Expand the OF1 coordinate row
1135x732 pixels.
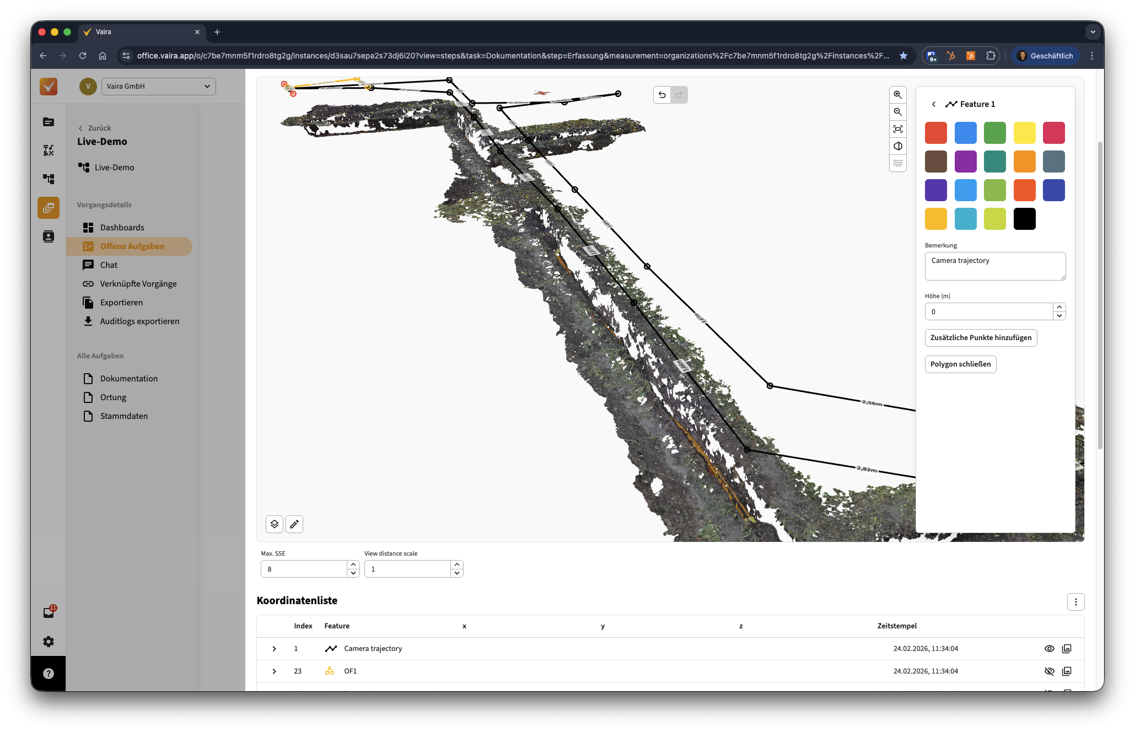coord(274,671)
